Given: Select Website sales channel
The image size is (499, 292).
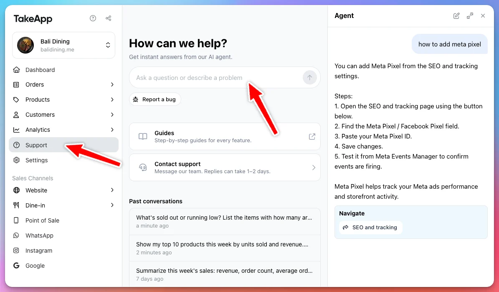Looking at the screenshot, I should click(63, 190).
